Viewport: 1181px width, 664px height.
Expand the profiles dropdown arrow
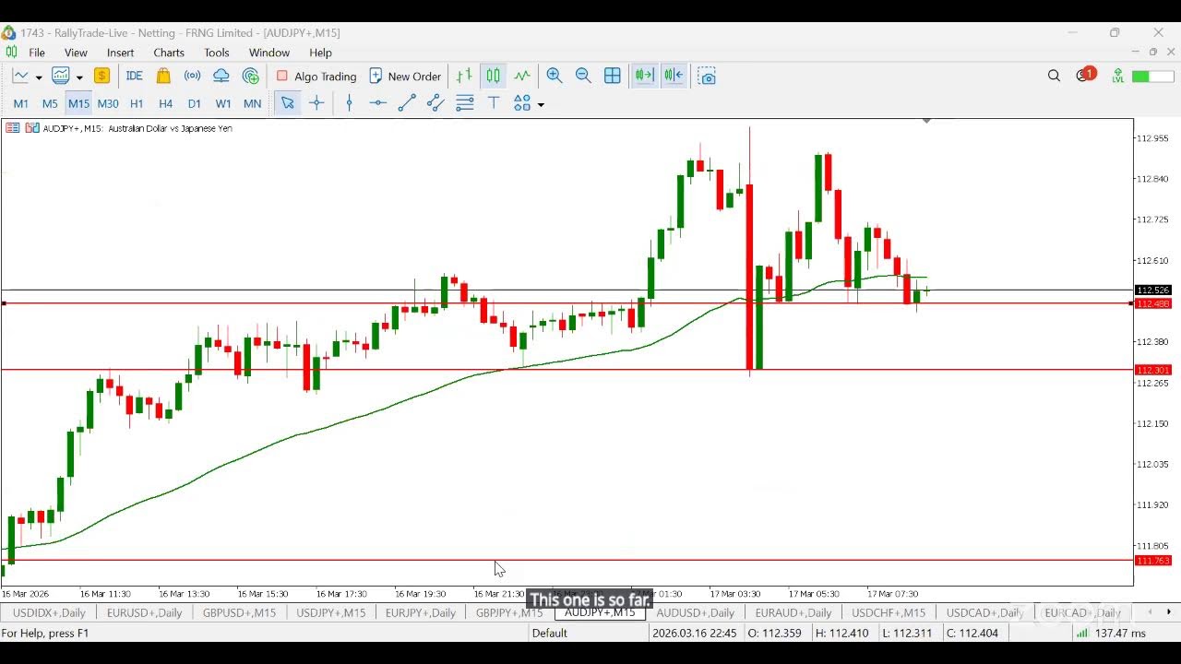(x=79, y=77)
